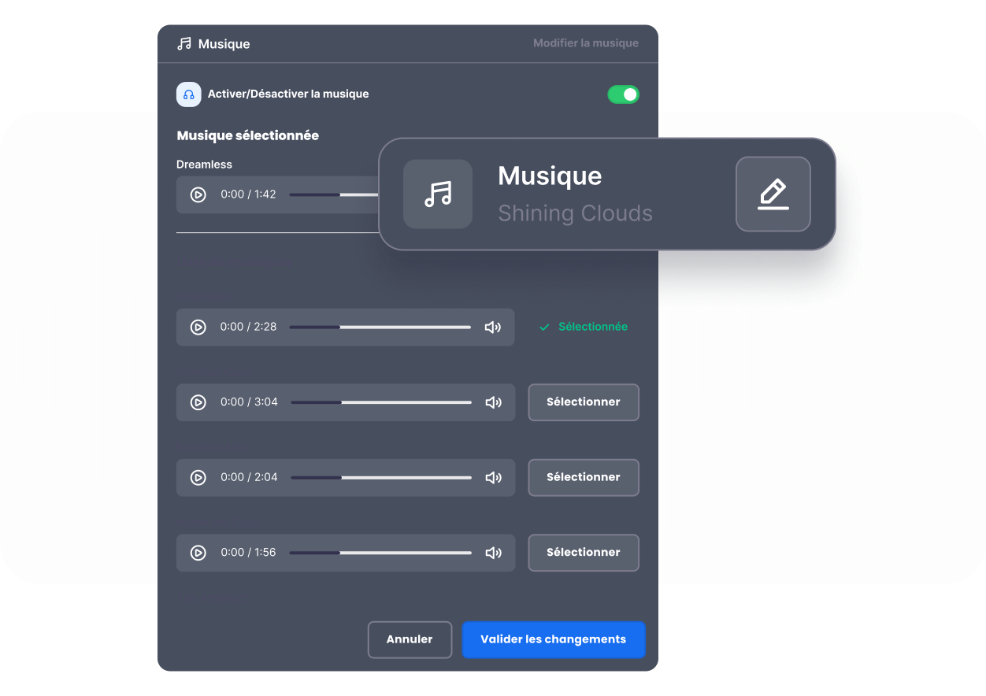The width and height of the screenshot is (986, 696).
Task: Click the 0:00 / 1:56 time readout
Action: 248,553
